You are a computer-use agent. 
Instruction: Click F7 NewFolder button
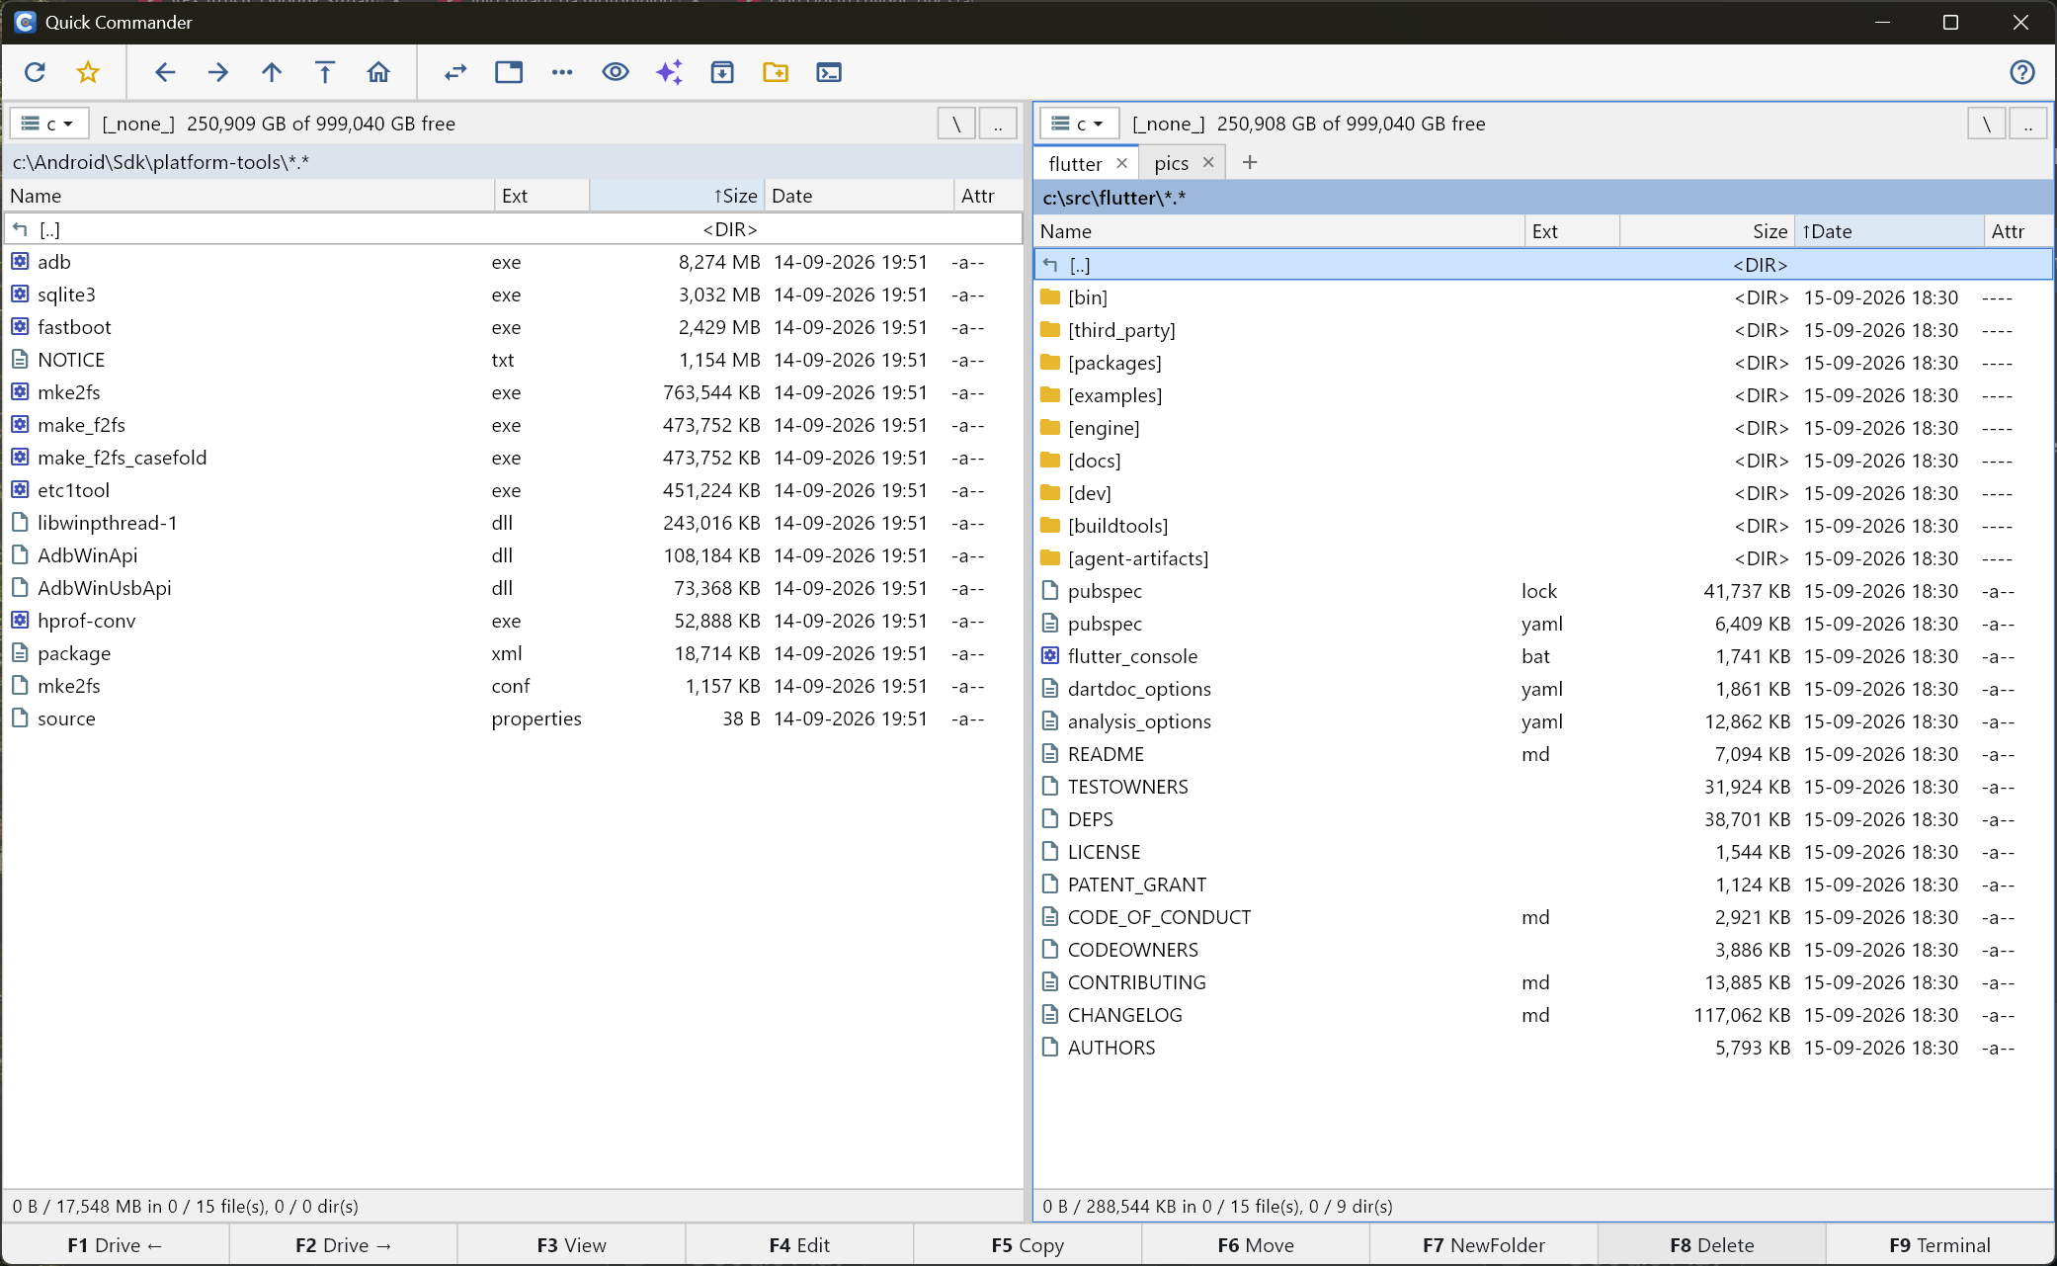point(1484,1245)
